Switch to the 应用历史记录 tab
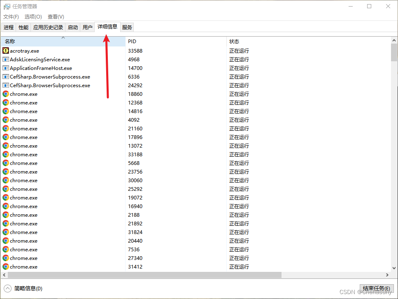 [x=48, y=27]
